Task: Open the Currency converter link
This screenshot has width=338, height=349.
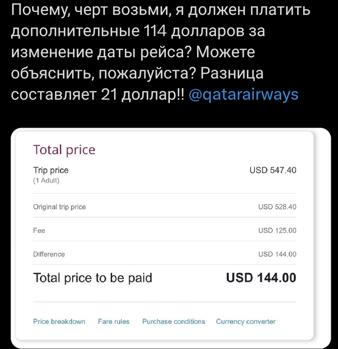Action: [246, 321]
